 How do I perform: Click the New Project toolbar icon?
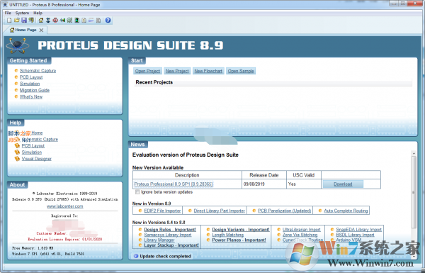[9, 21]
